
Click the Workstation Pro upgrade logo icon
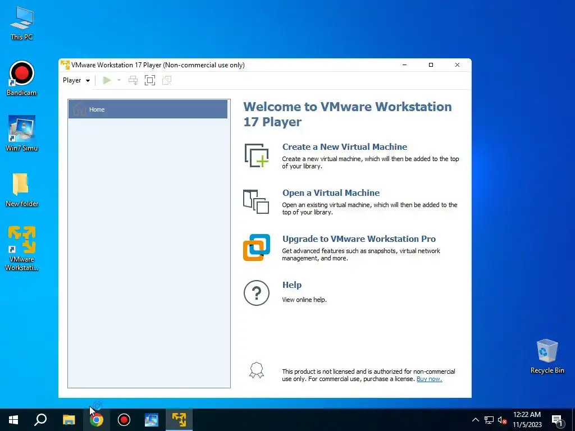[256, 247]
